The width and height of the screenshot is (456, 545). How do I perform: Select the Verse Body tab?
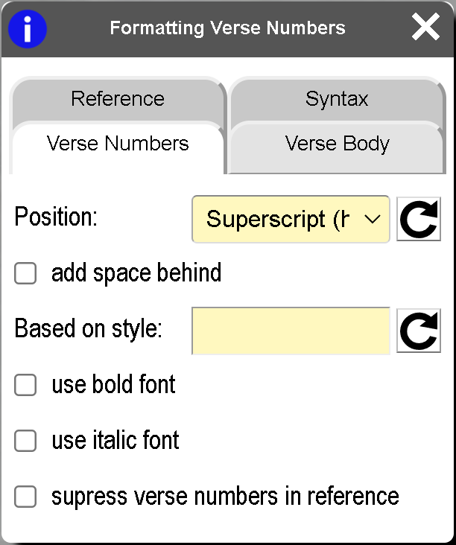click(337, 144)
